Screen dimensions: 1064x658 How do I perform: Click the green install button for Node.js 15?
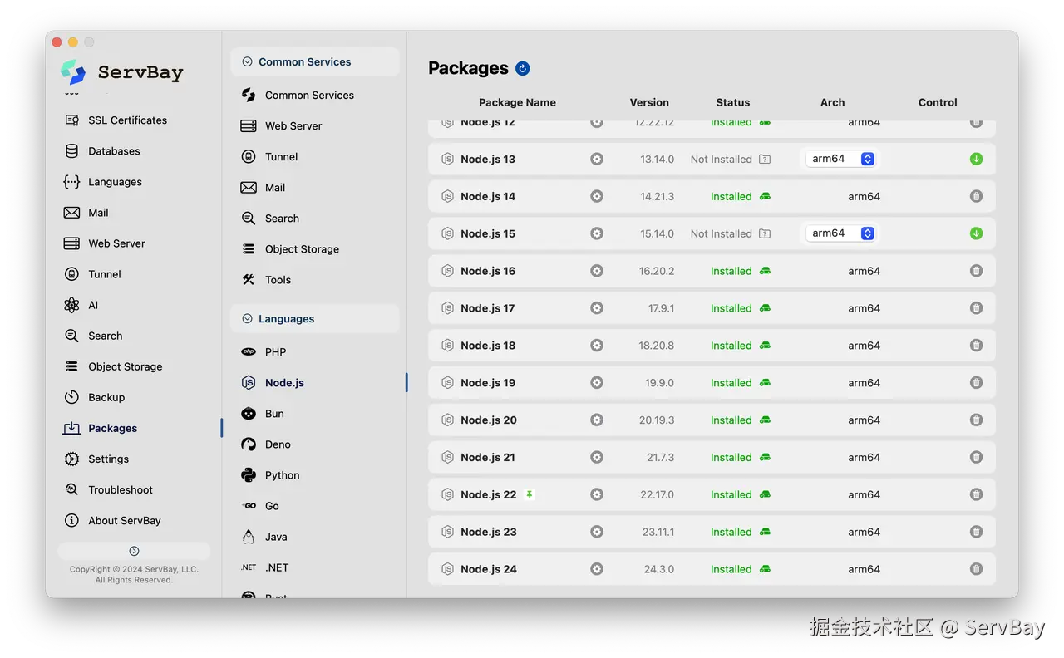976,233
